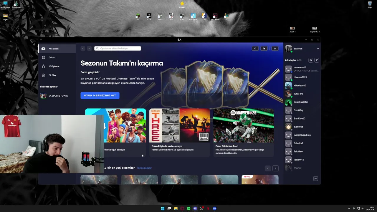Select friend EymenGursuEren
The image size is (377, 212).
tap(302, 135)
